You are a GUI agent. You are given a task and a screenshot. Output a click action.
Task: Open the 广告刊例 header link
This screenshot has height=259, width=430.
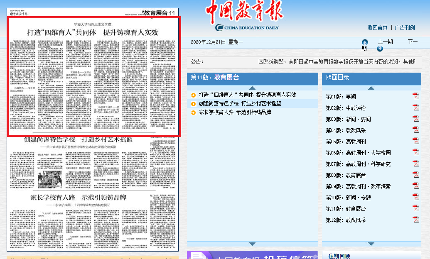pyautogui.click(x=405, y=27)
